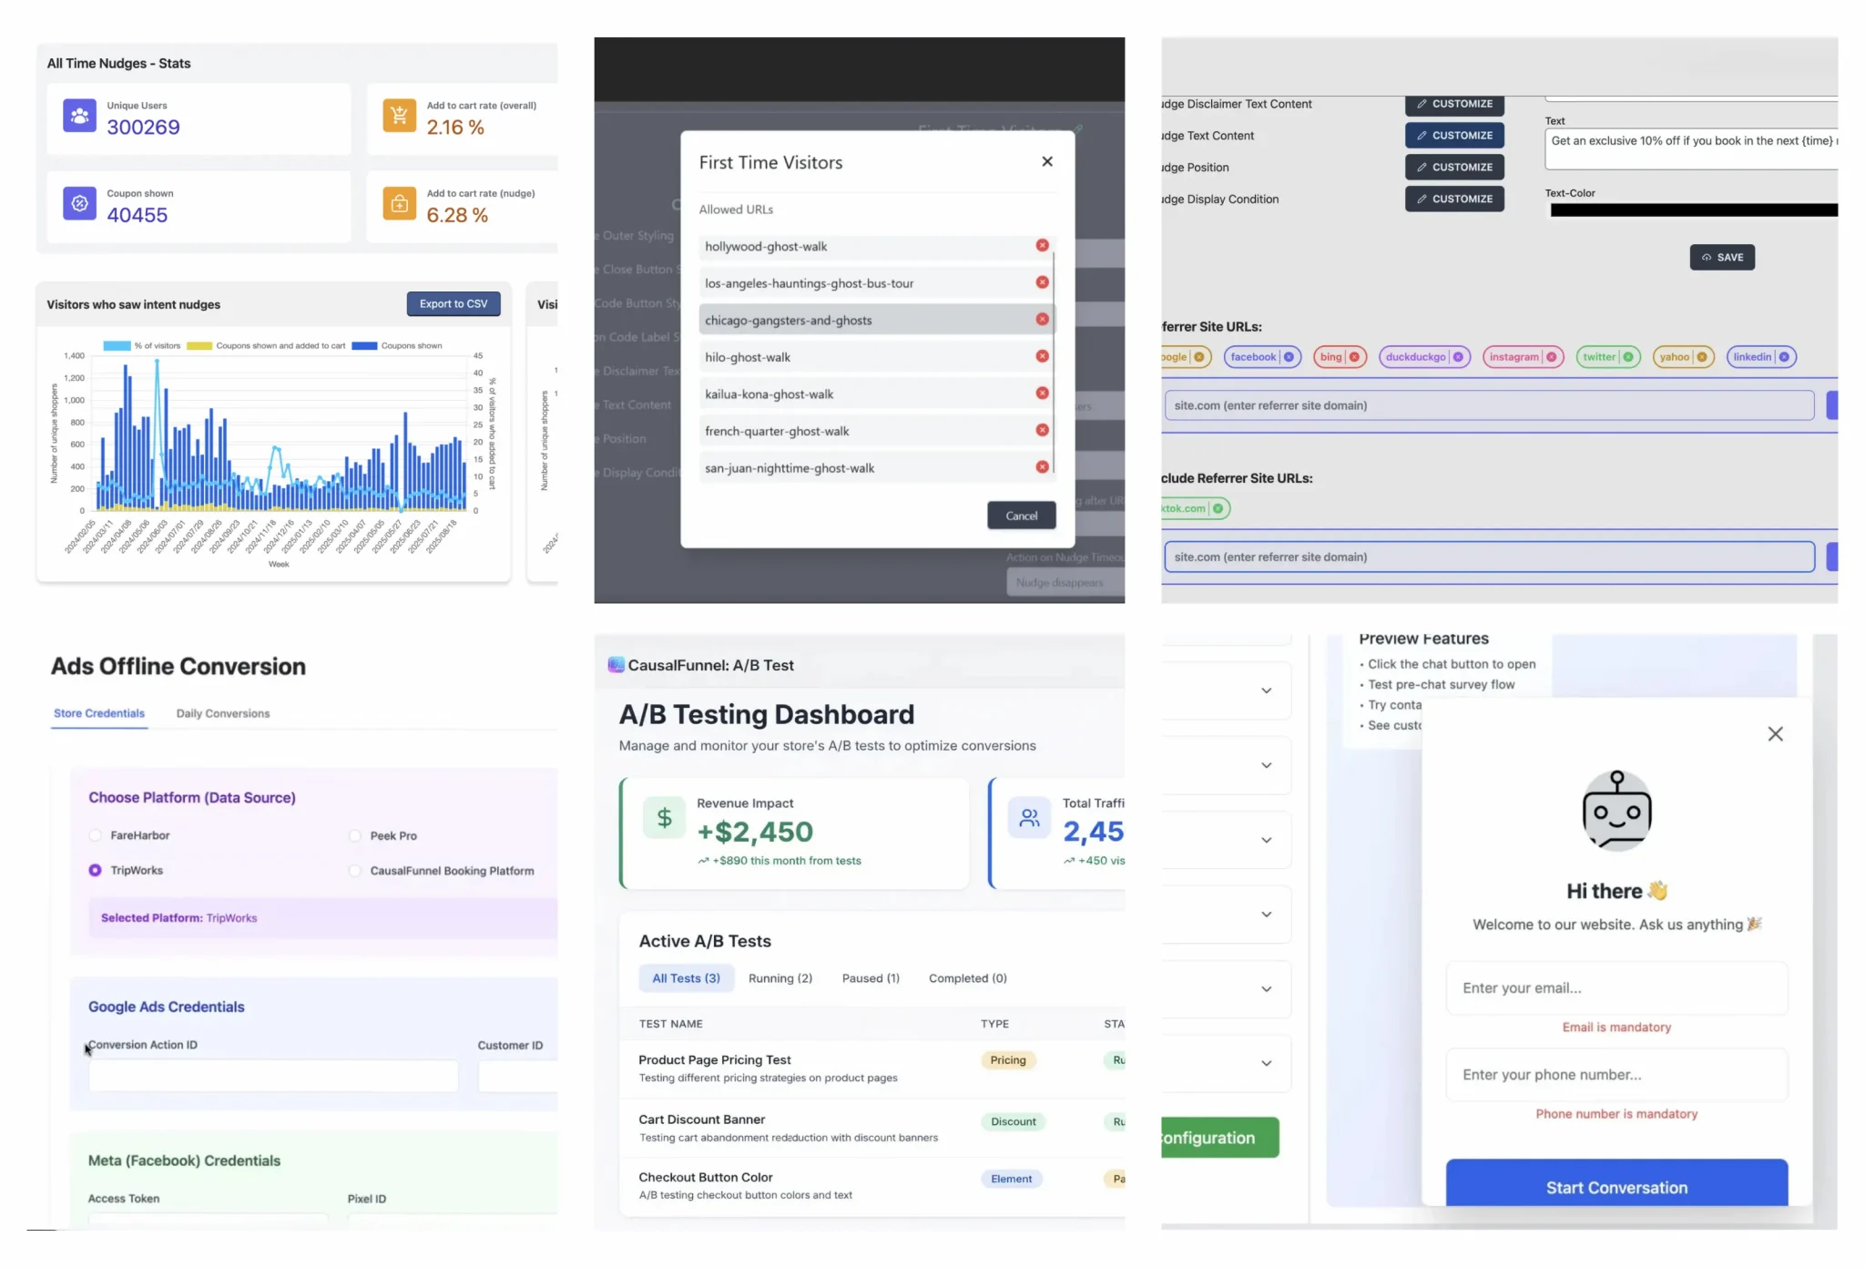Image resolution: width=1865 pixels, height=1268 pixels.
Task: Select the Peek Pro radio option
Action: [354, 835]
